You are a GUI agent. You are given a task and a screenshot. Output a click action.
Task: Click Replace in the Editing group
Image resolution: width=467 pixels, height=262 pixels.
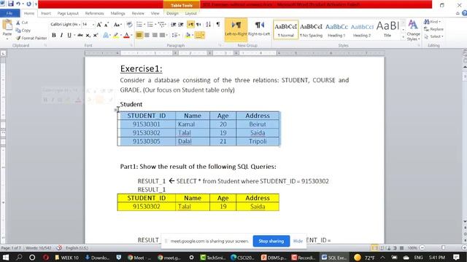pyautogui.click(x=434, y=29)
